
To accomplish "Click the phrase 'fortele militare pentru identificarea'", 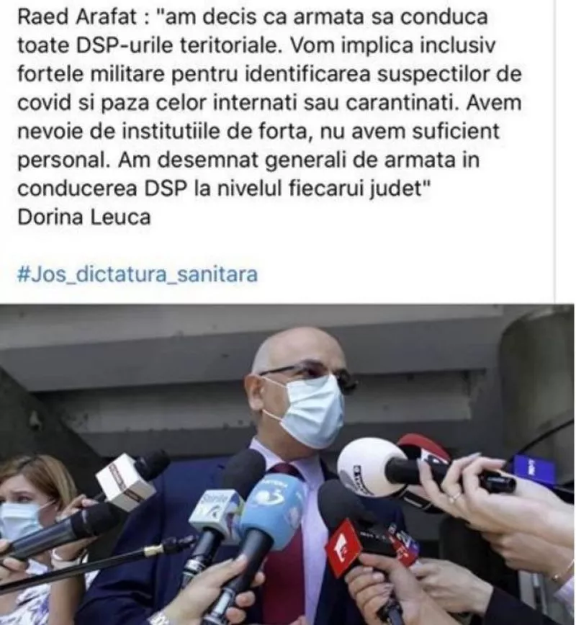I will pos(194,74).
